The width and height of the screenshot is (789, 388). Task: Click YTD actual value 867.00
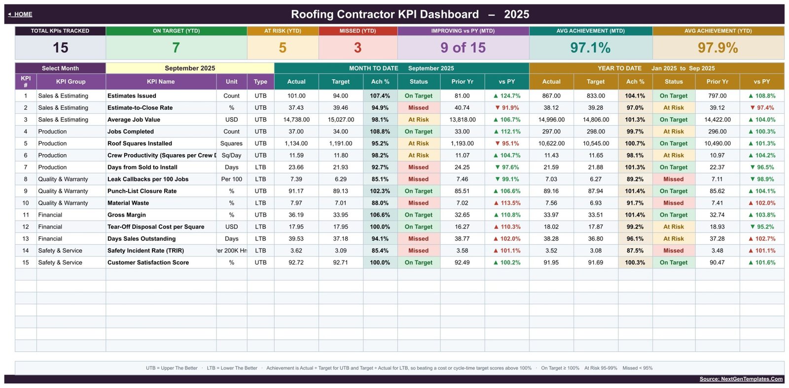551,96
